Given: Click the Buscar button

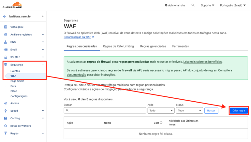Looking at the screenshot, I should click(x=211, y=110).
